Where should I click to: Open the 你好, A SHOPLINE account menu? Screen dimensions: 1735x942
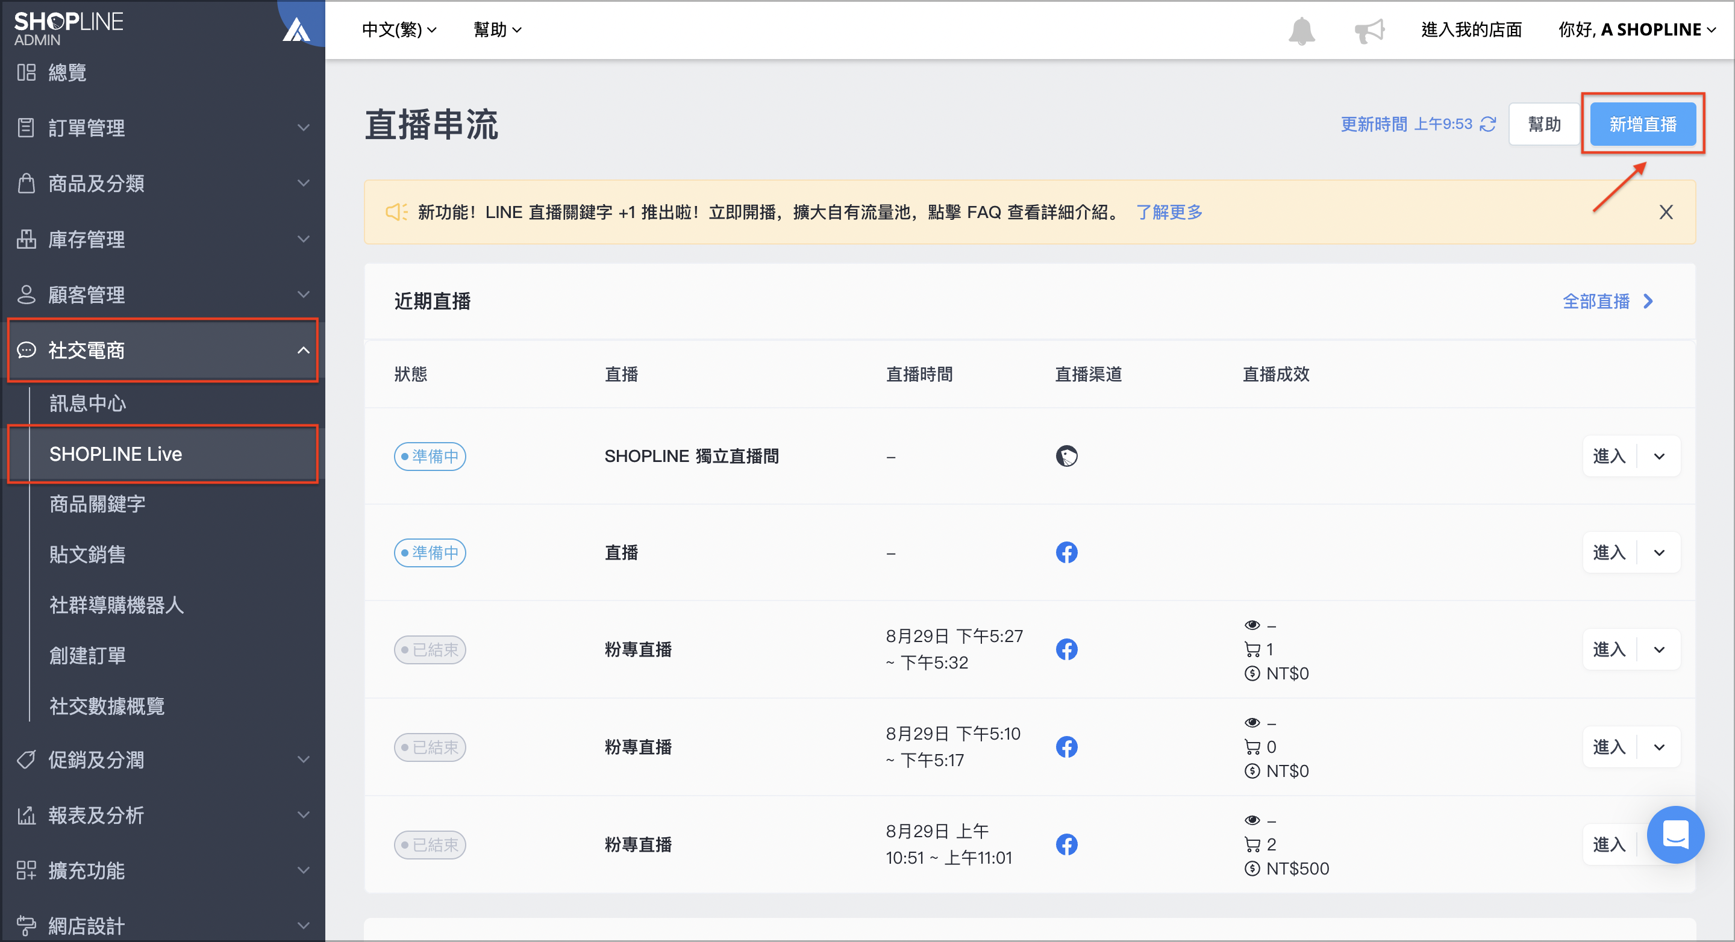pos(1636,30)
